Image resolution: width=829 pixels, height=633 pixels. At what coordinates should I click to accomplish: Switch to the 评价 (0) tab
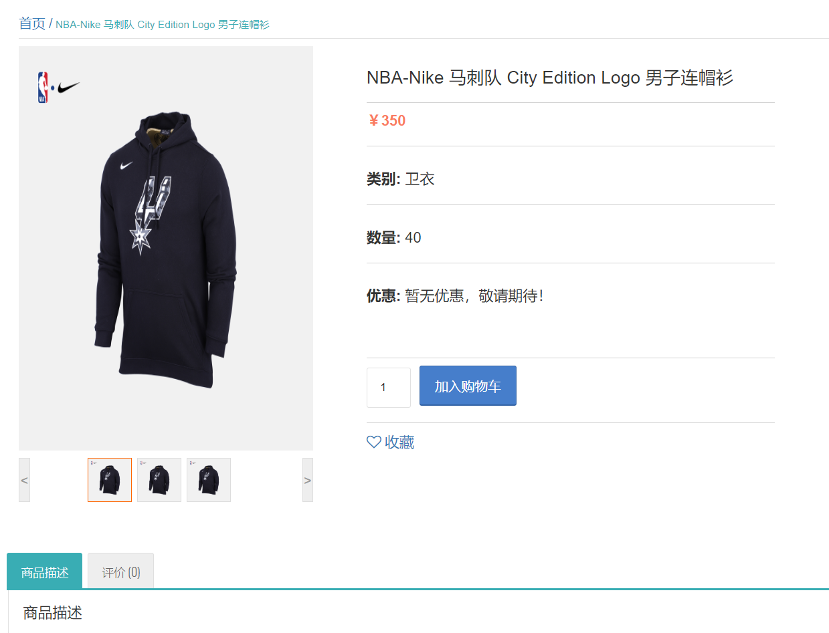pos(121,572)
